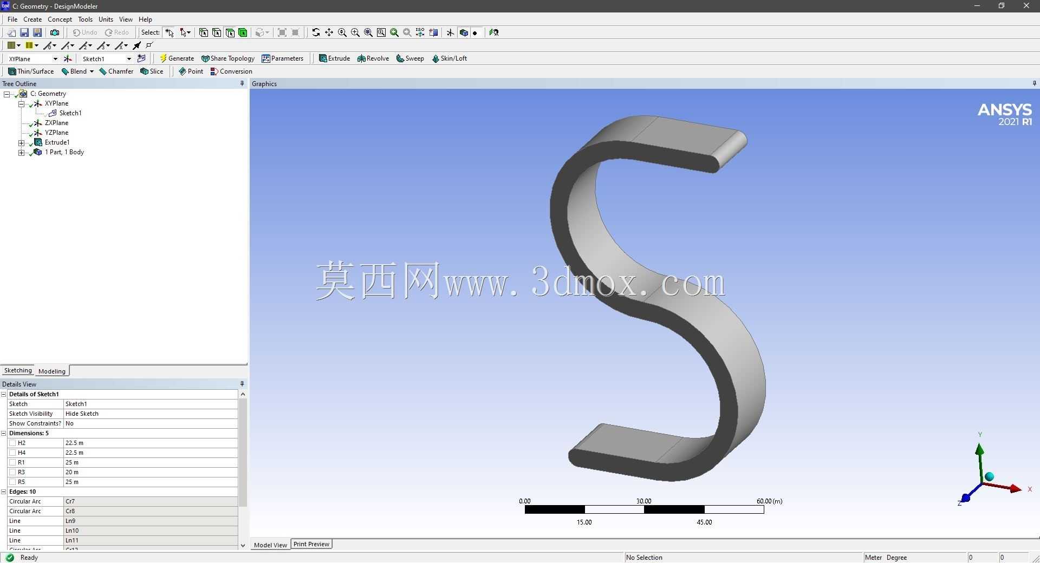Open the Concept menu
Viewport: 1040px width, 563px height.
pos(60,19)
